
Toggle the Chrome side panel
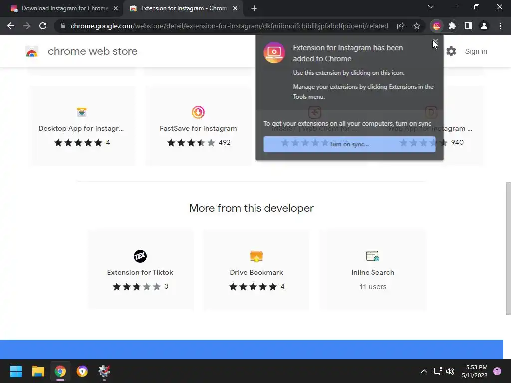point(468,26)
